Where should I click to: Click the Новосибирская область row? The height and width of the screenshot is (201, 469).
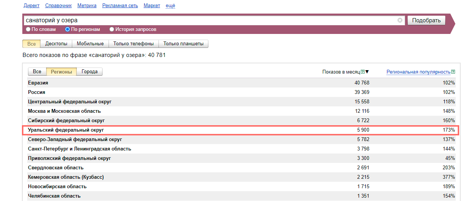point(241,186)
